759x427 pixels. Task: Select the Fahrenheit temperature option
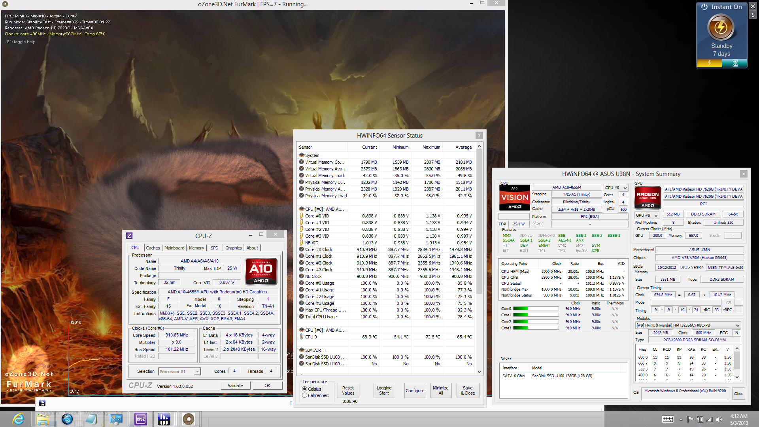point(305,395)
